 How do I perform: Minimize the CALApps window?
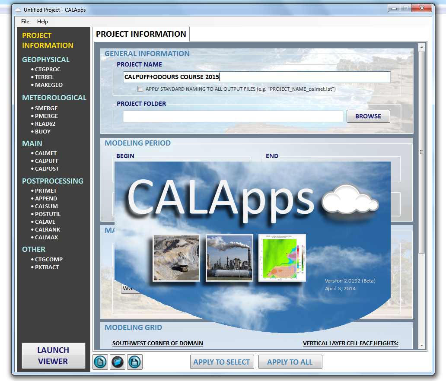tap(394, 9)
